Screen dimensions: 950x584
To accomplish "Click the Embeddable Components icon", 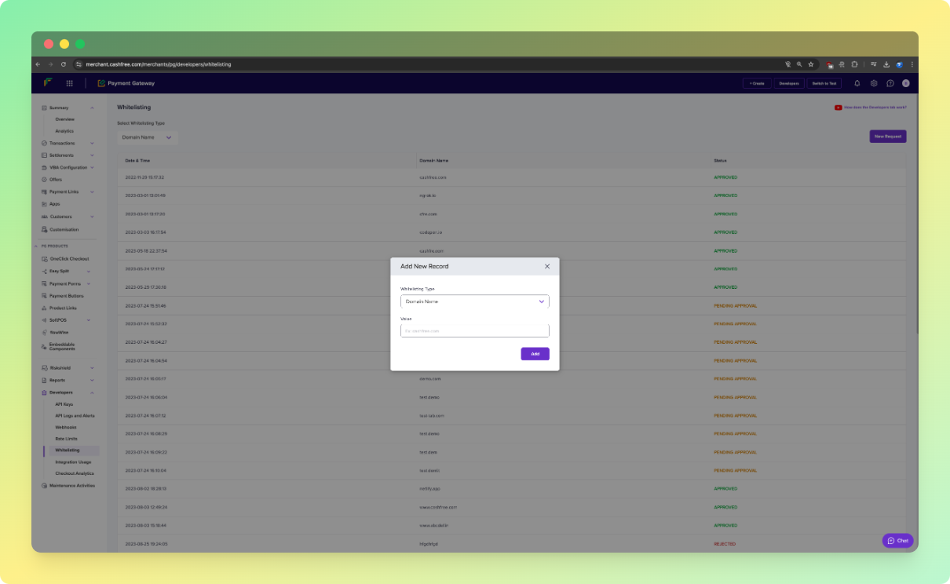I will (x=44, y=346).
